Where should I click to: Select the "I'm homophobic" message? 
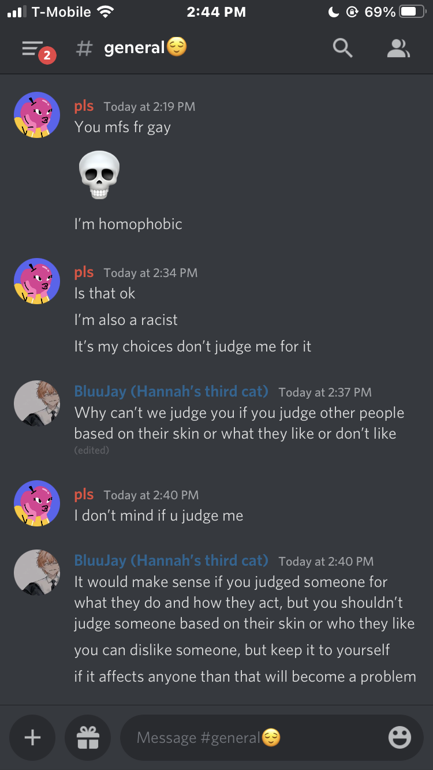(x=128, y=224)
